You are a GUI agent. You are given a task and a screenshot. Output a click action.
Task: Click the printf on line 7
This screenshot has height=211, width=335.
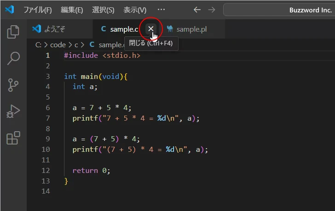[x=85, y=118]
